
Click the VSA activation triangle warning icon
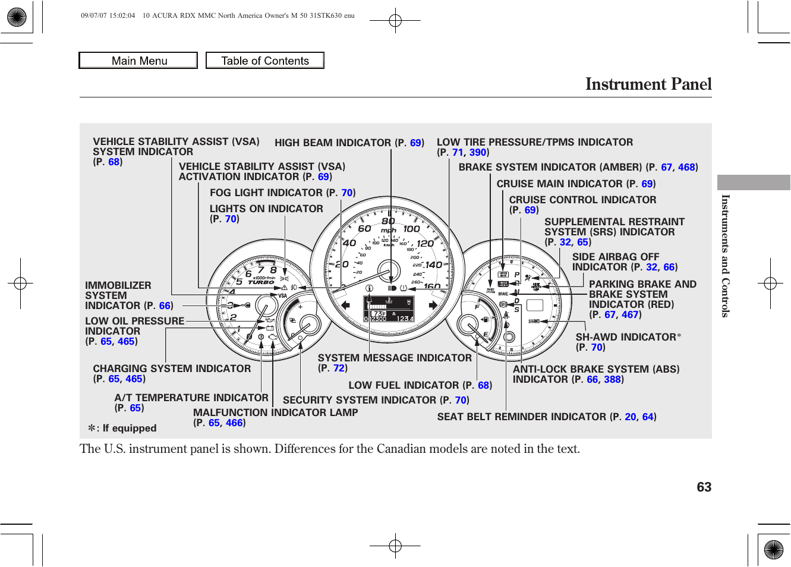[x=284, y=288]
